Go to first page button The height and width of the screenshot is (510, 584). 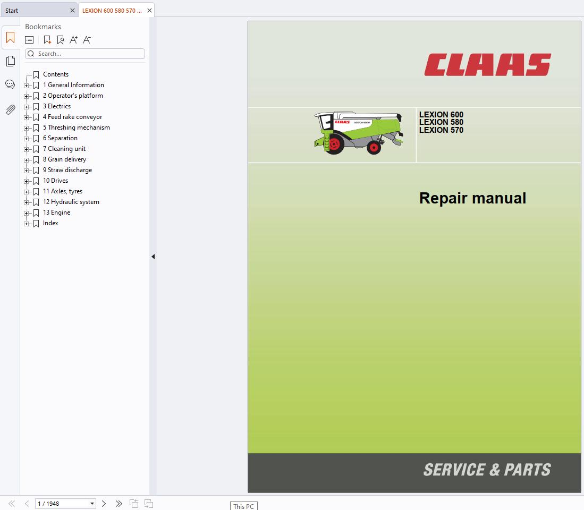12,504
